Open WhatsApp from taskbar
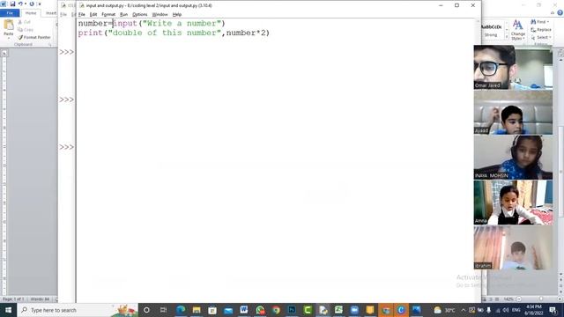This screenshot has width=564, height=317. click(x=260, y=310)
